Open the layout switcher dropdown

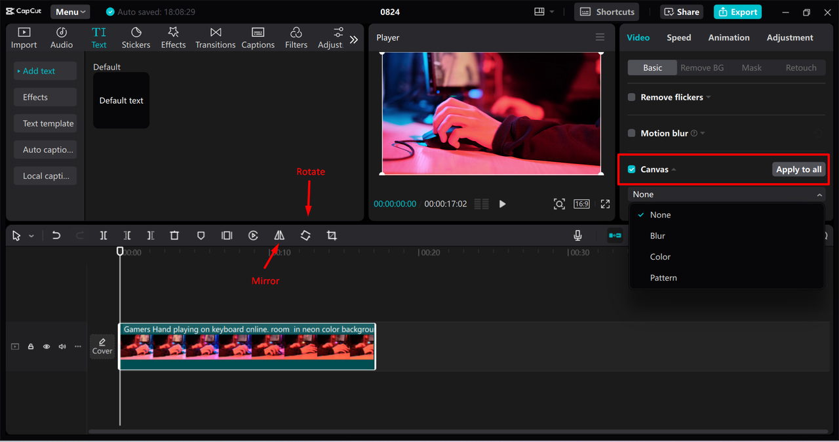pyautogui.click(x=544, y=12)
